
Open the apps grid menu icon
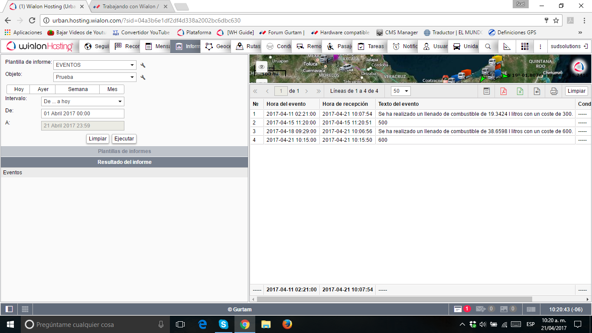[524, 46]
